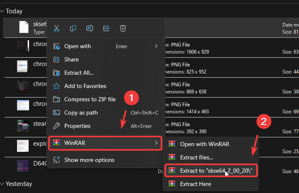Select Add to Favorites

85,86
